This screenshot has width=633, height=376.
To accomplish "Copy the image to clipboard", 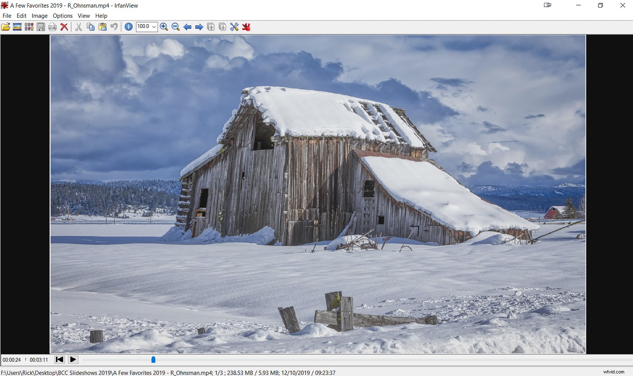I will 90,27.
